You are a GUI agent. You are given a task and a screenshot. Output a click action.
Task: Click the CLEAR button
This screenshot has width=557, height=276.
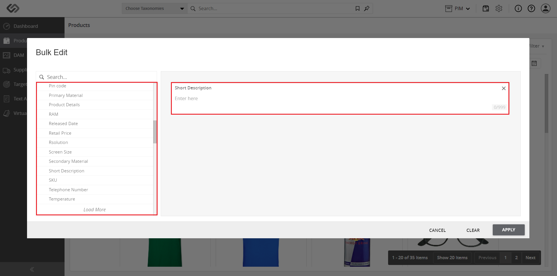pos(473,230)
